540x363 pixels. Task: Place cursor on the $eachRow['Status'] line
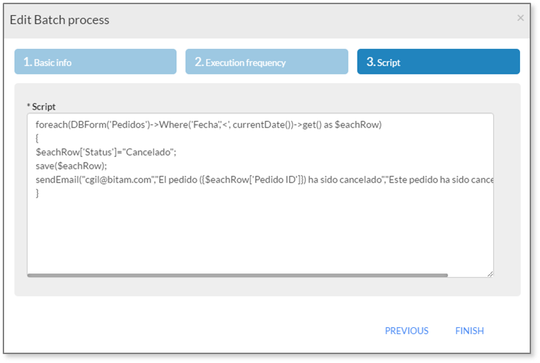click(x=106, y=152)
